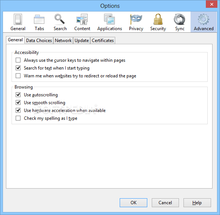Open the Sync options panel
Screen dimensions: 220x215
coord(180,22)
